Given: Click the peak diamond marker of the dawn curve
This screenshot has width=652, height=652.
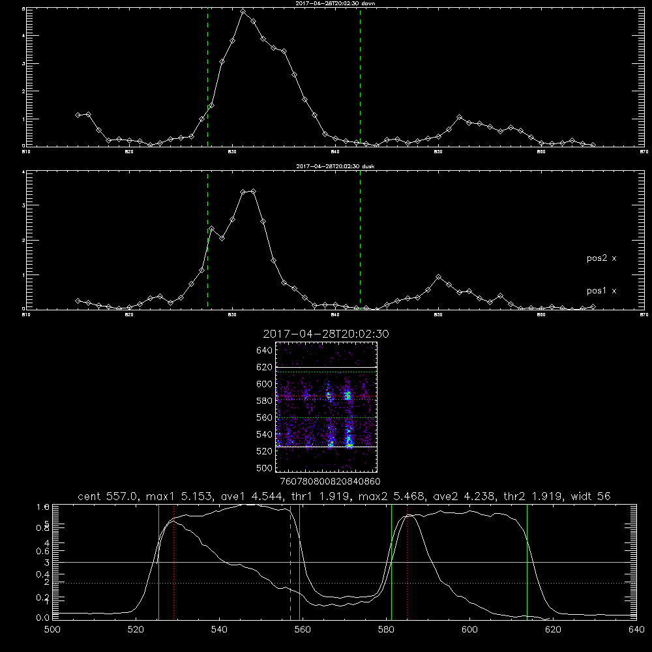Looking at the screenshot, I should 243,12.
